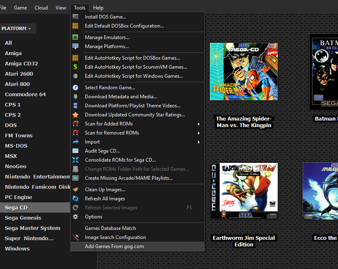This screenshot has height=269, width=338.
Task: Click the red magnet icon beside Scan for Removed ROMs
Action: pyautogui.click(x=75, y=133)
